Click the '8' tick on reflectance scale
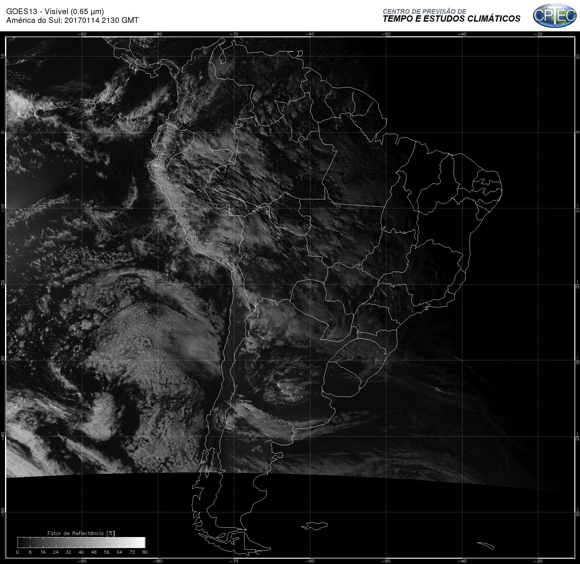The height and width of the screenshot is (564, 580). (x=30, y=552)
